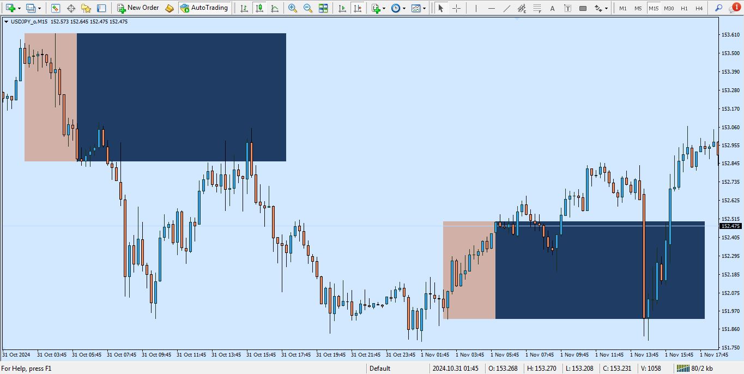
Task: Select the arrows drawing tool
Action: tap(598, 8)
